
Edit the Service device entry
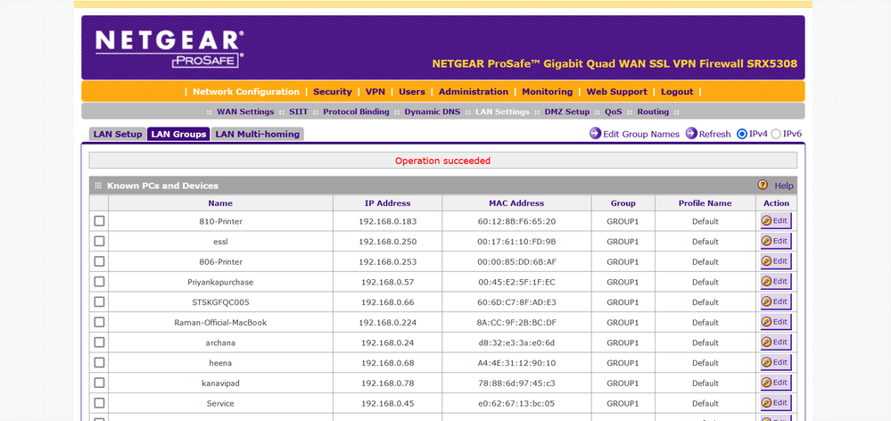(776, 403)
